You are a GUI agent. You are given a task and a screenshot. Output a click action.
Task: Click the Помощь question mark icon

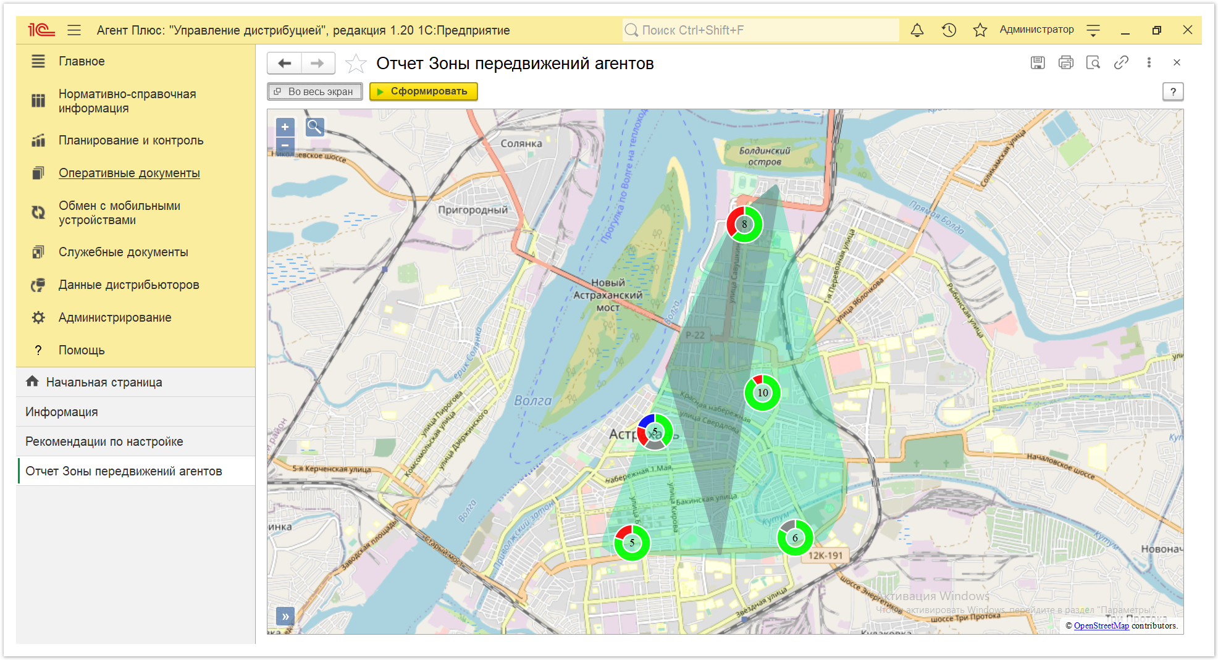(x=38, y=350)
